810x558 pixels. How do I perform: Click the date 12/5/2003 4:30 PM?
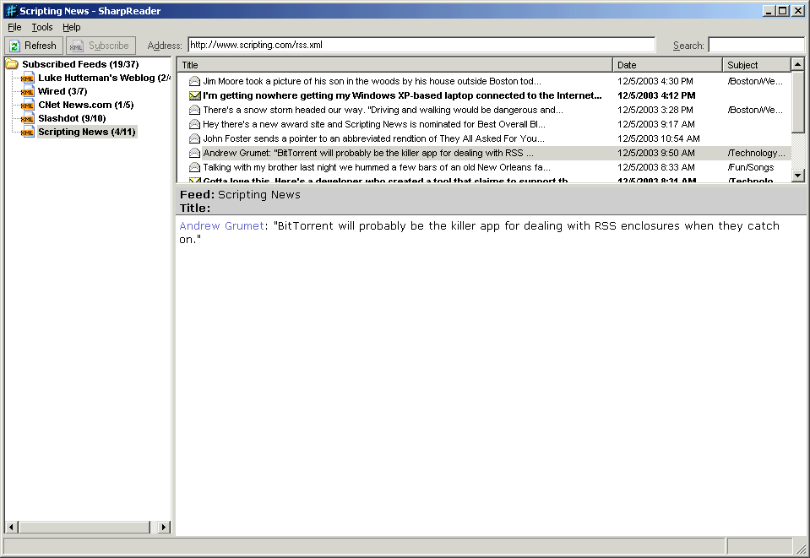pos(655,81)
